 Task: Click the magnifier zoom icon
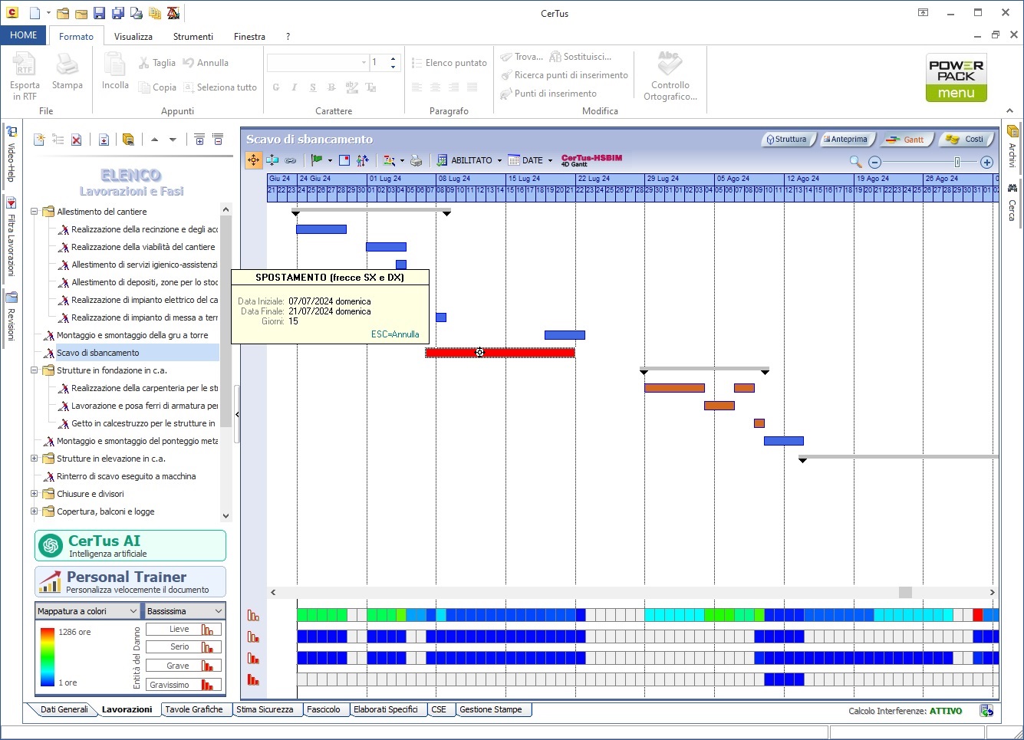(x=855, y=162)
